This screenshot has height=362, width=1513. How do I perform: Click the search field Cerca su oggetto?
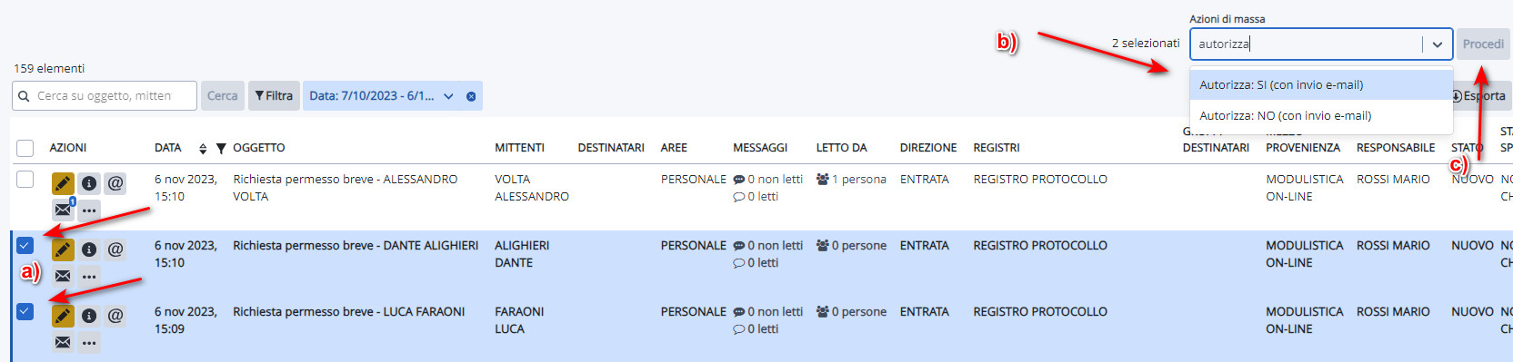[x=105, y=96]
